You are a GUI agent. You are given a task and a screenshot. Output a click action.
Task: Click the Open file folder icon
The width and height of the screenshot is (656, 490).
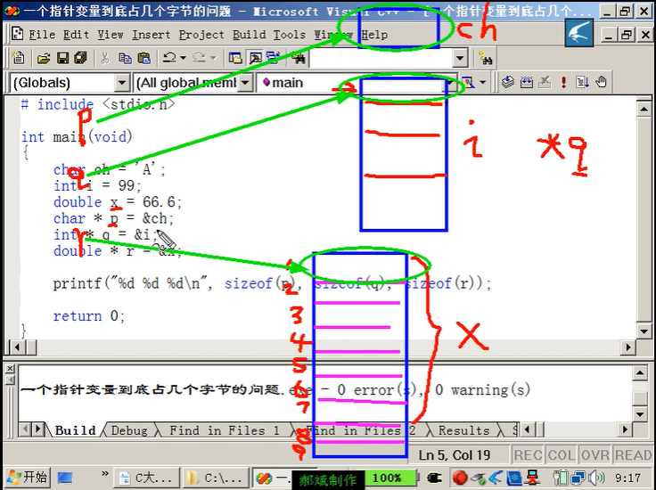click(x=44, y=58)
